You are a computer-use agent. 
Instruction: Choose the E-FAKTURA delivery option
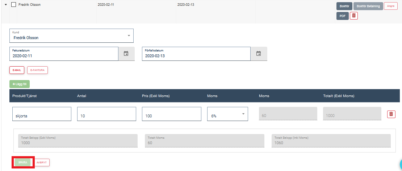coord(37,70)
